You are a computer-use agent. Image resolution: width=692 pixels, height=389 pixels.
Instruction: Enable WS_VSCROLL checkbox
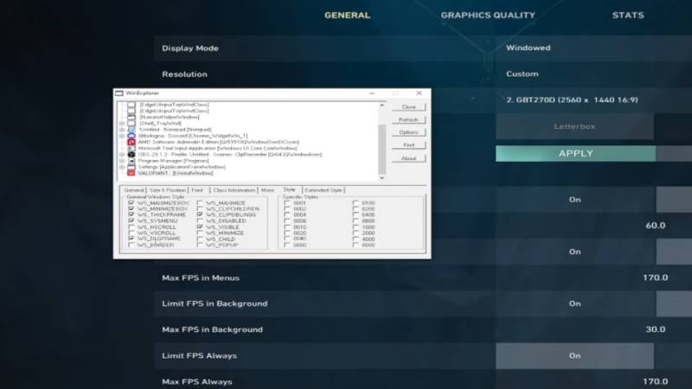pyautogui.click(x=131, y=233)
